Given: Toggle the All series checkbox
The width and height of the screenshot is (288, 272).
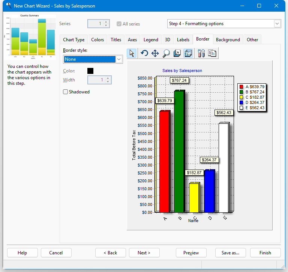Looking at the screenshot, I should click(119, 24).
